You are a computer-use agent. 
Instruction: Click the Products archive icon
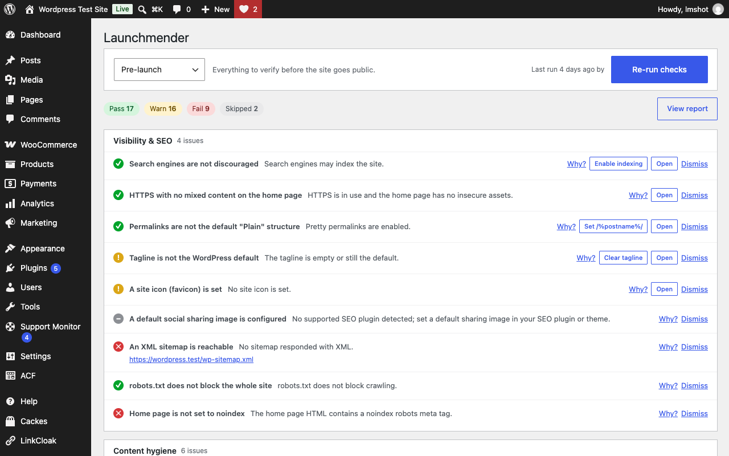(10, 164)
